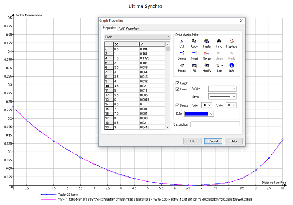The image size is (293, 205).
Task: Click the Y cell containing 0.0015
Action: [x=152, y=100]
